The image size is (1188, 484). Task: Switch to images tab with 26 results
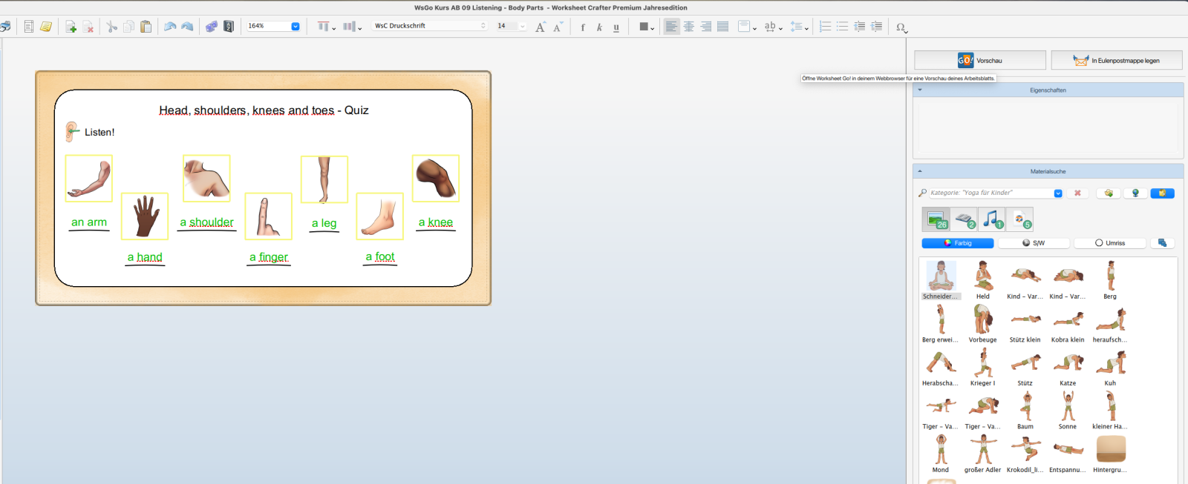(x=936, y=219)
